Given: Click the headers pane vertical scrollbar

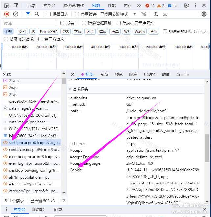Looking at the screenshot, I should pyautogui.click(x=207, y=148).
